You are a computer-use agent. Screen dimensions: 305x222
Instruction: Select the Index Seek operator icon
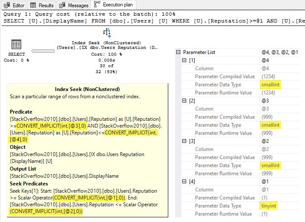point(107,33)
